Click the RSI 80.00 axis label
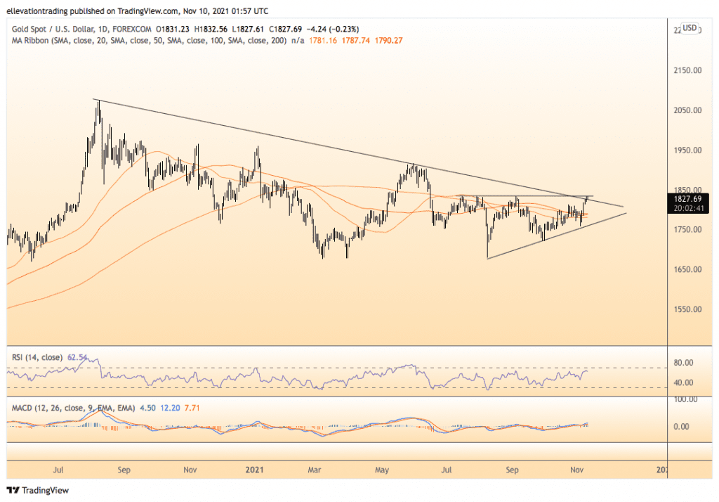Viewport: 719px width, 502px height. [683, 363]
